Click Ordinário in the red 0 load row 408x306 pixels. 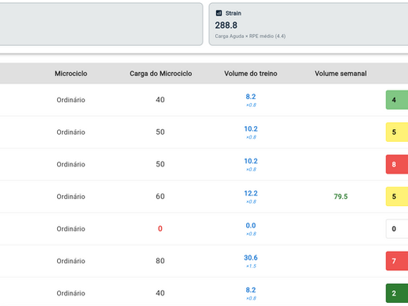[71, 229]
